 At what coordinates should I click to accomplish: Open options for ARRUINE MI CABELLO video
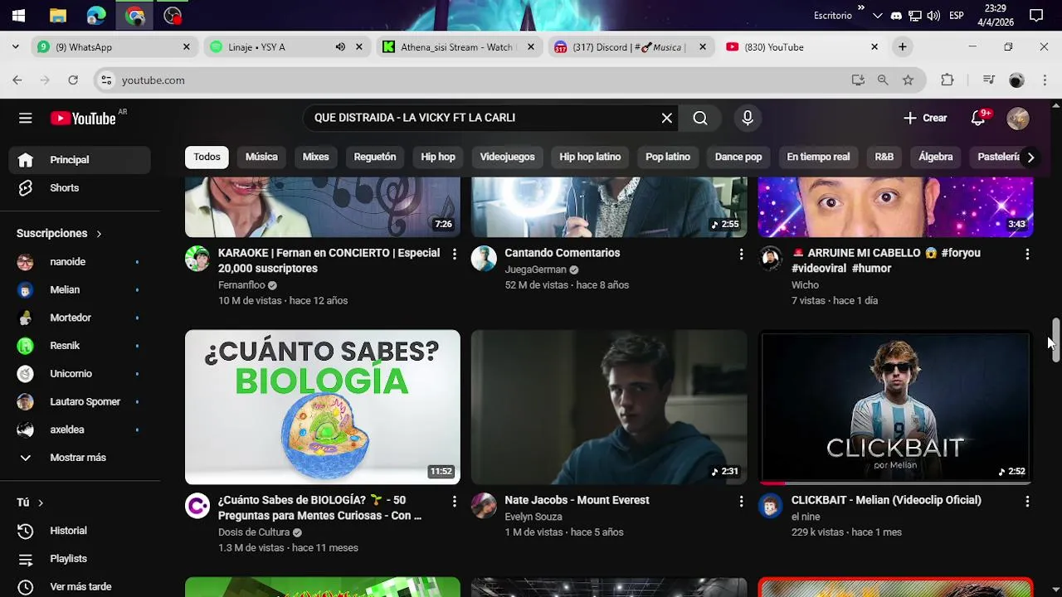tap(1027, 255)
